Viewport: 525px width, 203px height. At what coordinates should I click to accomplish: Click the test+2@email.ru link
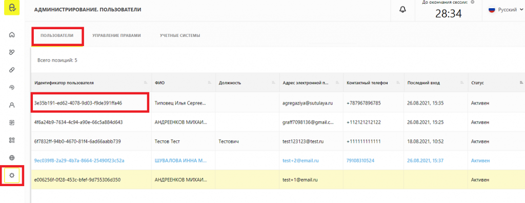click(x=300, y=161)
